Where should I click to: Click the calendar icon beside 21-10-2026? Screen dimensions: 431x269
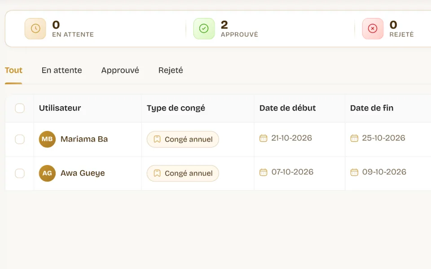[x=264, y=138]
